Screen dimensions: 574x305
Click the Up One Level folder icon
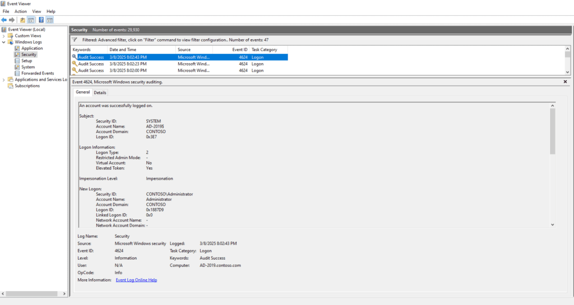tap(22, 20)
